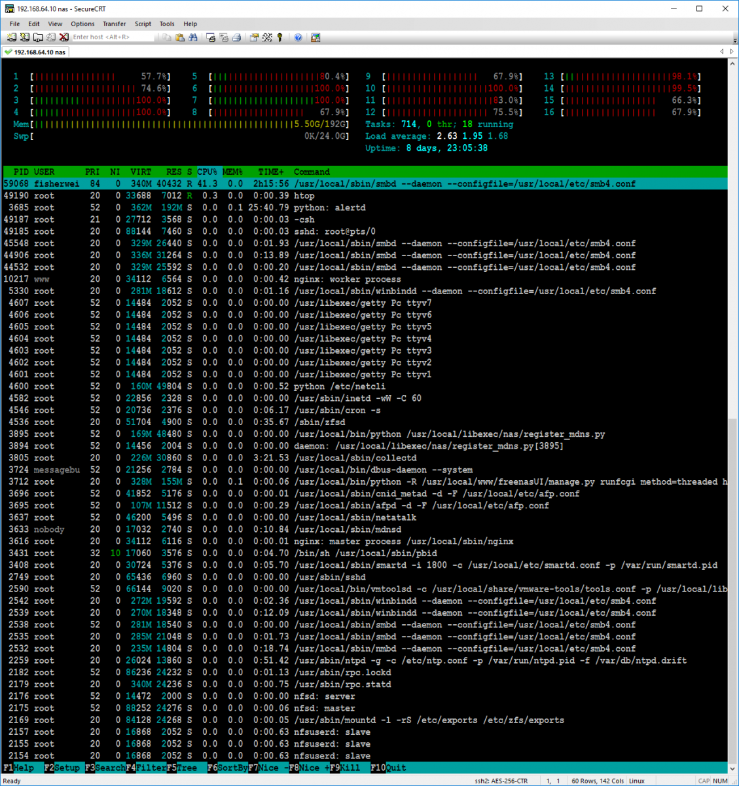
Task: Click the Connect in Tab icon
Action: coord(38,37)
